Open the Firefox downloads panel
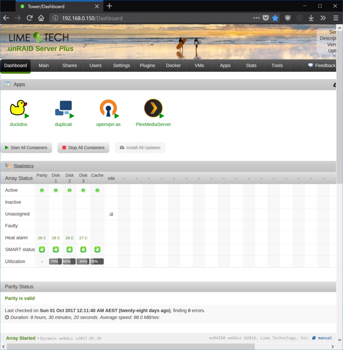343x350 pixels. tap(311, 18)
